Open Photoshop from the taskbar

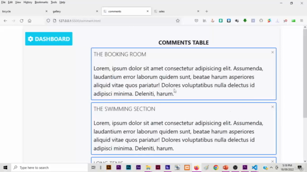point(129,167)
